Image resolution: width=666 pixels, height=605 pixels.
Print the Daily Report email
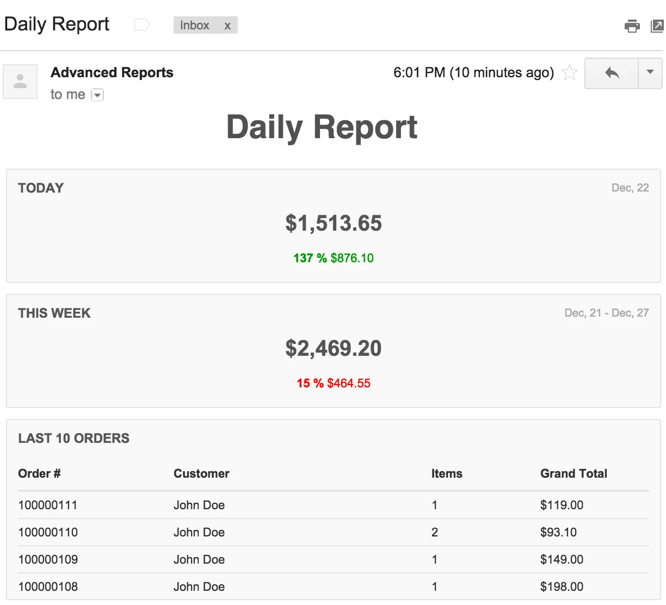point(632,26)
